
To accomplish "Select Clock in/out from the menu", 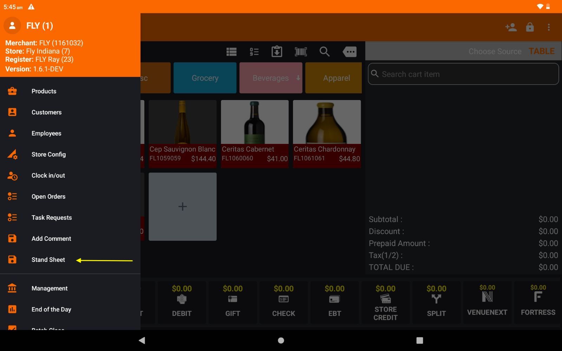I will (48, 175).
